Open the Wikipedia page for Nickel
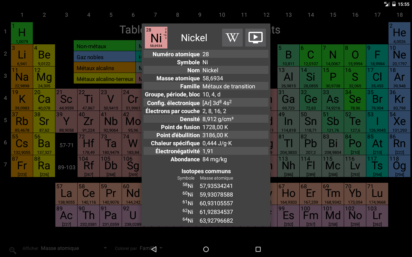This screenshot has height=257, width=412. click(x=232, y=38)
